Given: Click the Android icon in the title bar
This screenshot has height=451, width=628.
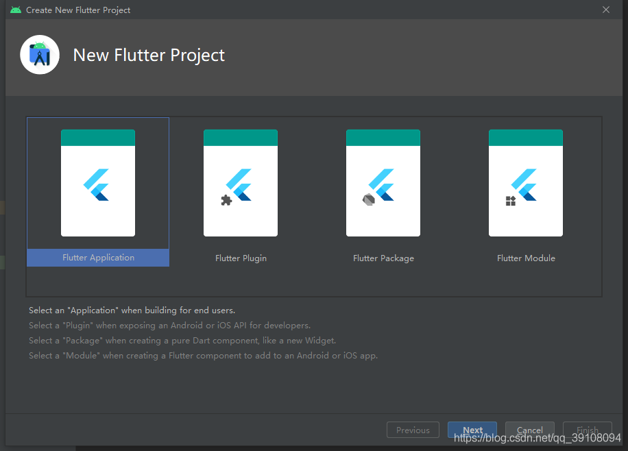Looking at the screenshot, I should [x=16, y=10].
